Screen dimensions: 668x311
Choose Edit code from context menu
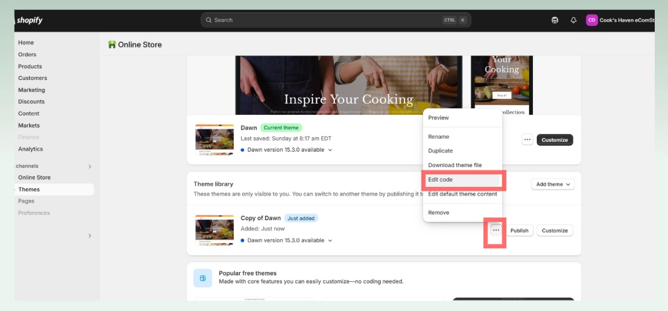463,180
